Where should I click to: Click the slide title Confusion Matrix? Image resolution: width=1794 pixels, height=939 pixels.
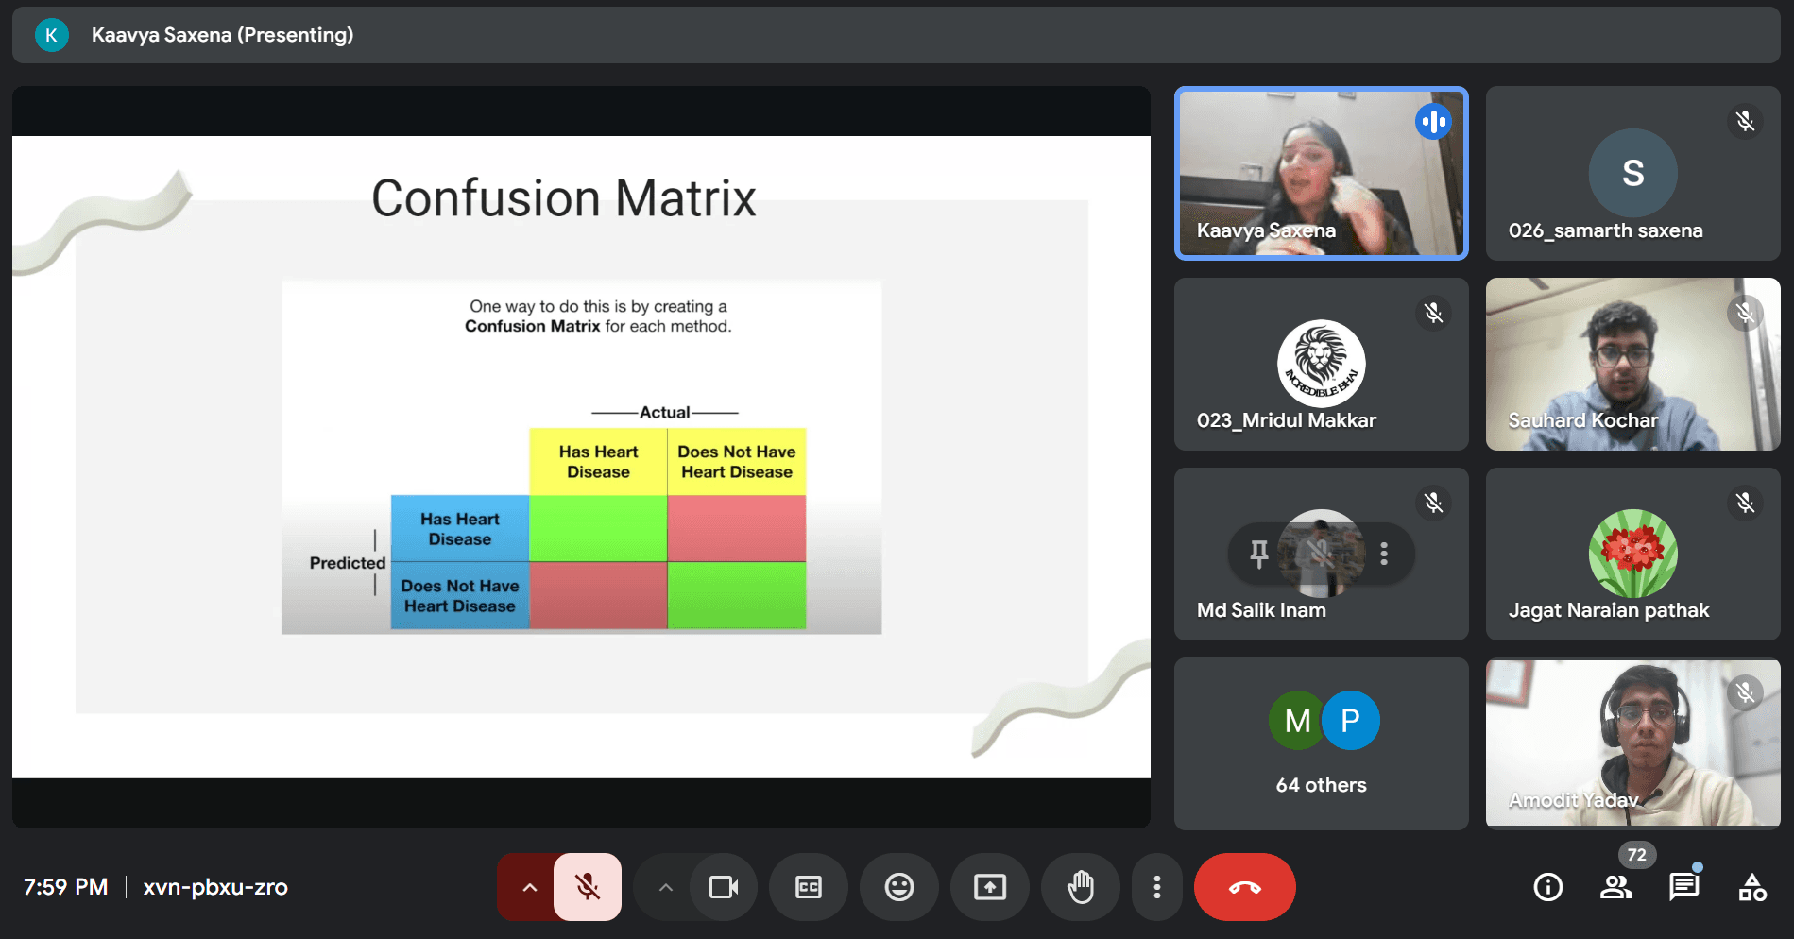[564, 198]
